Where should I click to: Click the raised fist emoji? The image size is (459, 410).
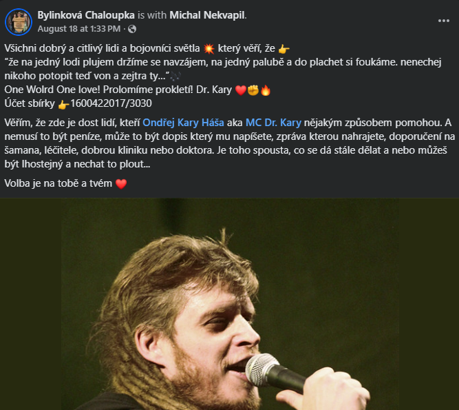pyautogui.click(x=253, y=90)
